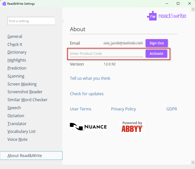The height and width of the screenshot is (169, 195).
Task: Open the Check It settings
Action: point(15,44)
